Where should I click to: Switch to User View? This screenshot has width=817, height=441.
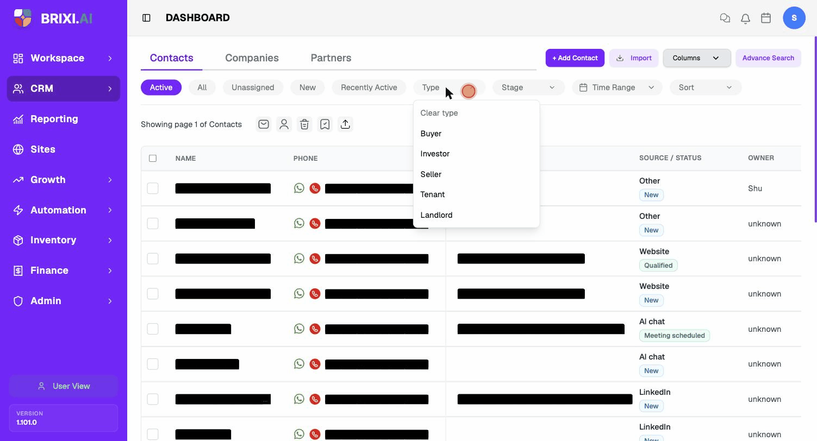tap(64, 386)
